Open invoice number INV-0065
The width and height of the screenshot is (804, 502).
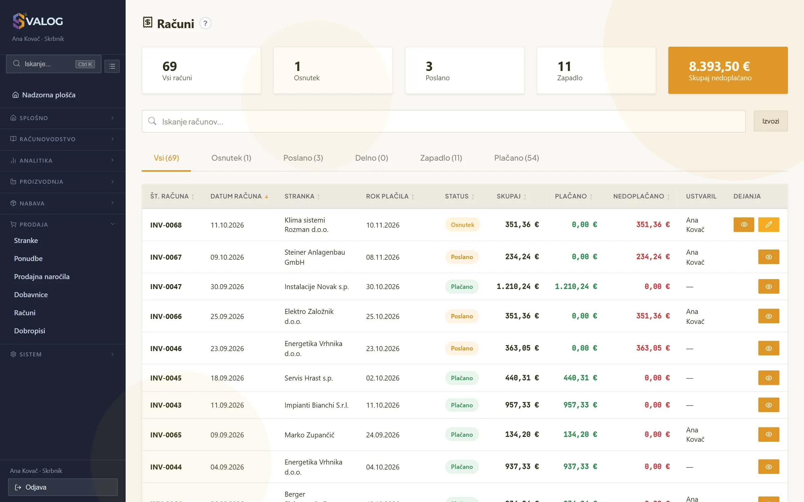[166, 435]
